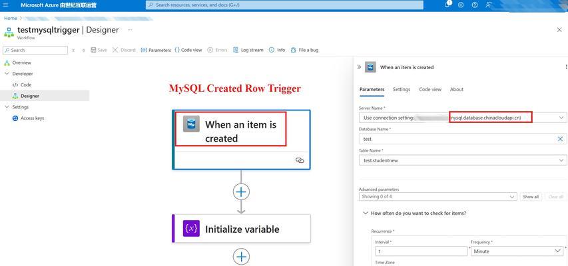Click the connection link icon on trigger card

(x=300, y=160)
